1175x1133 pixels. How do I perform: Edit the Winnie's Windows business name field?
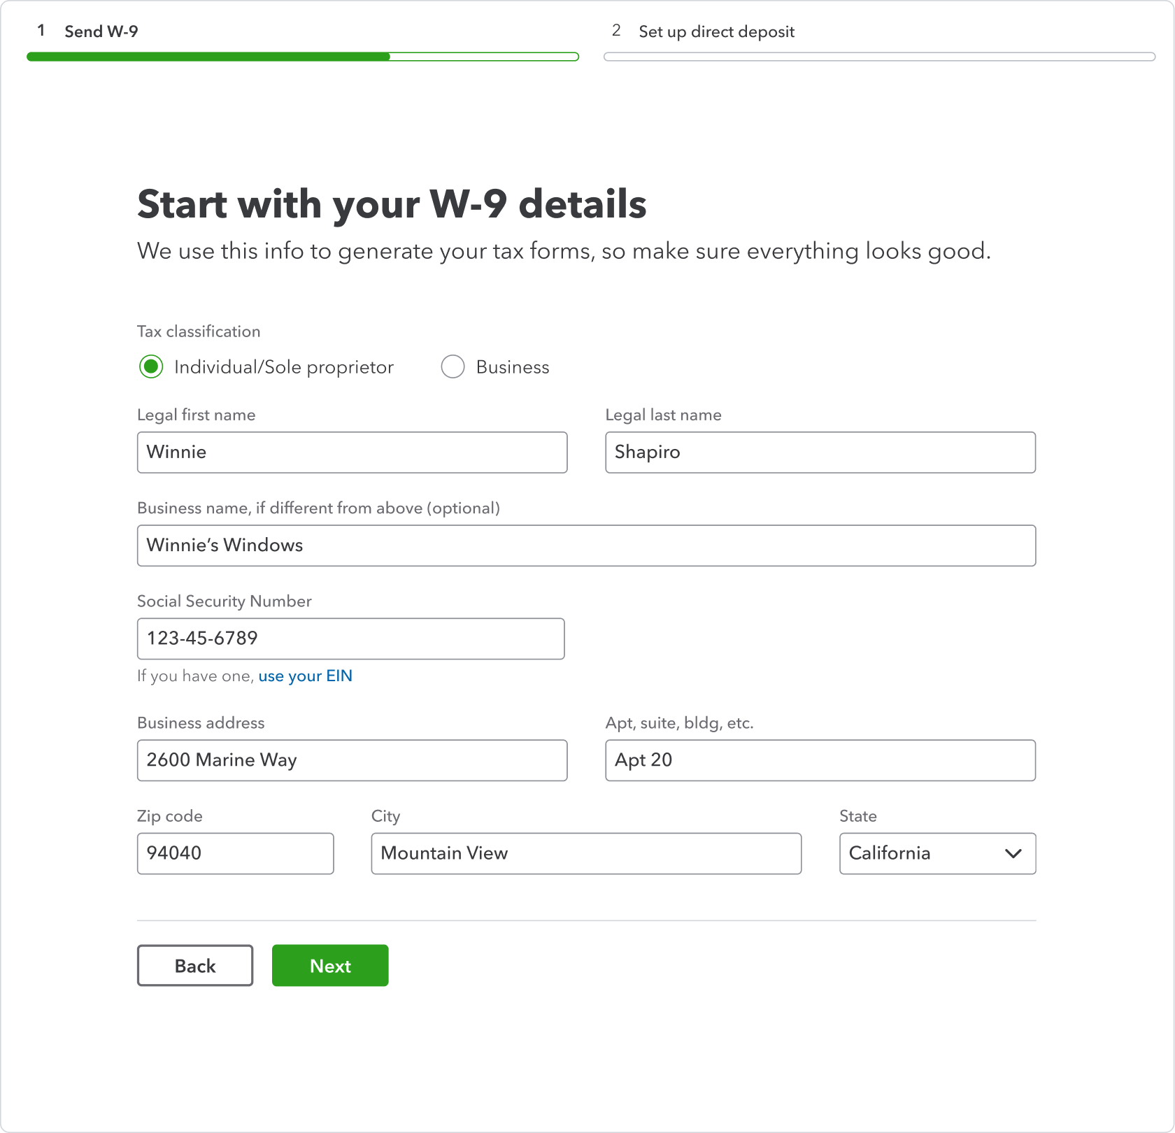click(586, 546)
